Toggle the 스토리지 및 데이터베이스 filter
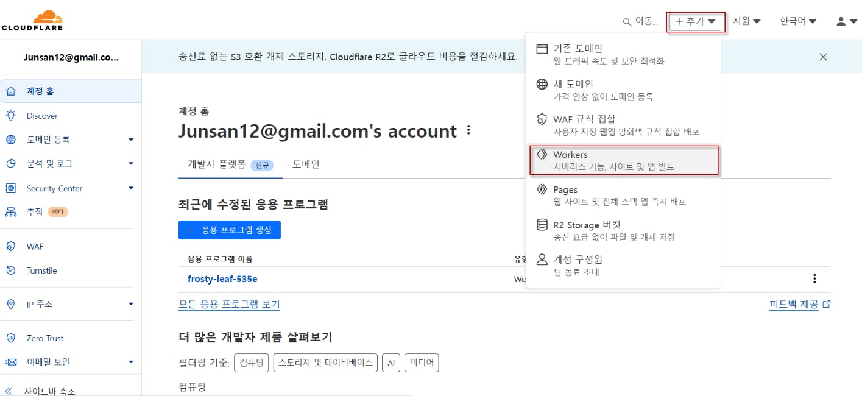The width and height of the screenshot is (862, 396). [325, 362]
